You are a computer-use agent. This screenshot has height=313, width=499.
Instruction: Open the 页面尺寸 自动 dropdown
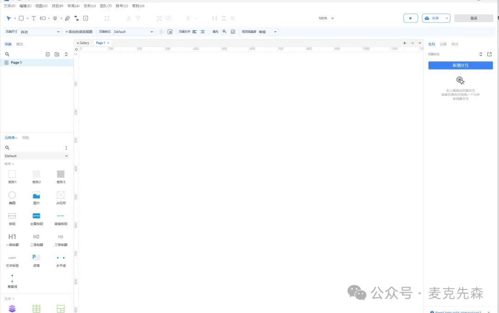point(40,32)
